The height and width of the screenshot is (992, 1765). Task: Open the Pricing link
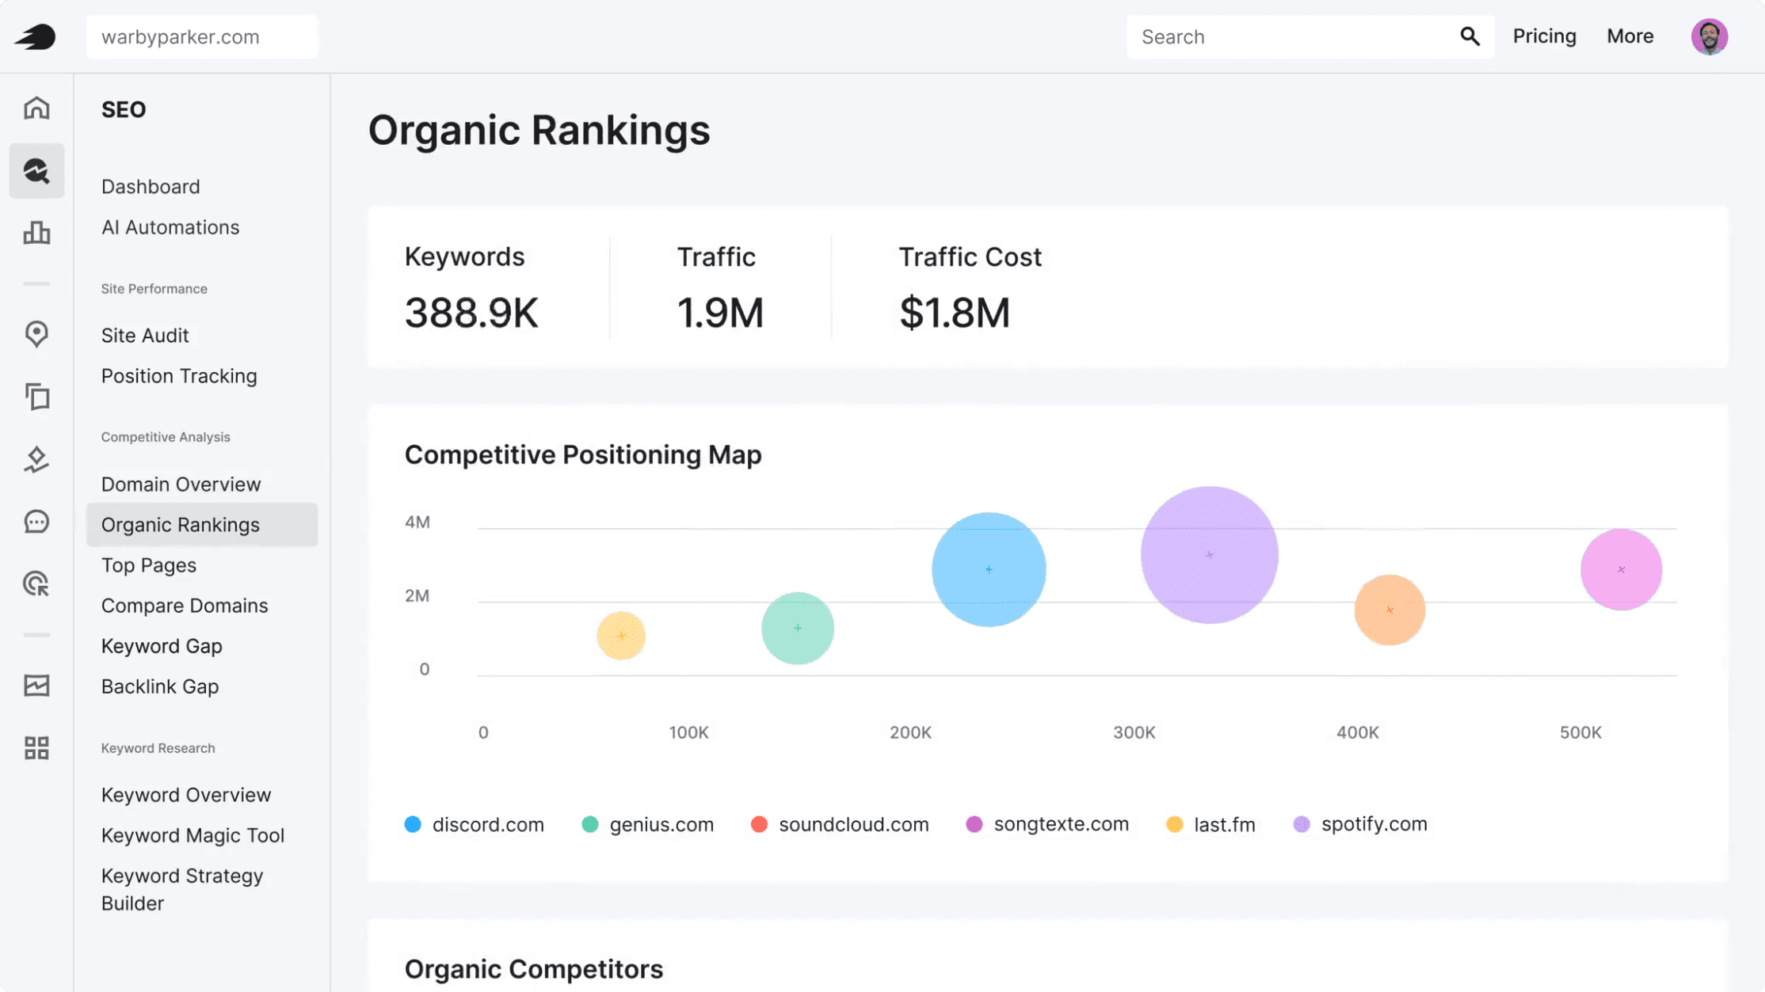(x=1544, y=36)
